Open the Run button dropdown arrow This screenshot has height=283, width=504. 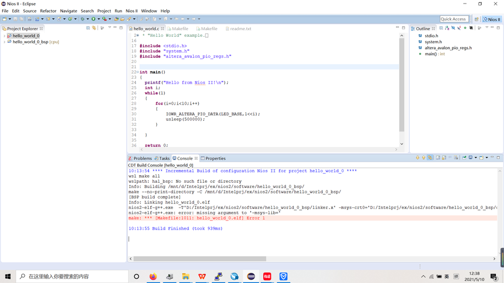point(98,19)
